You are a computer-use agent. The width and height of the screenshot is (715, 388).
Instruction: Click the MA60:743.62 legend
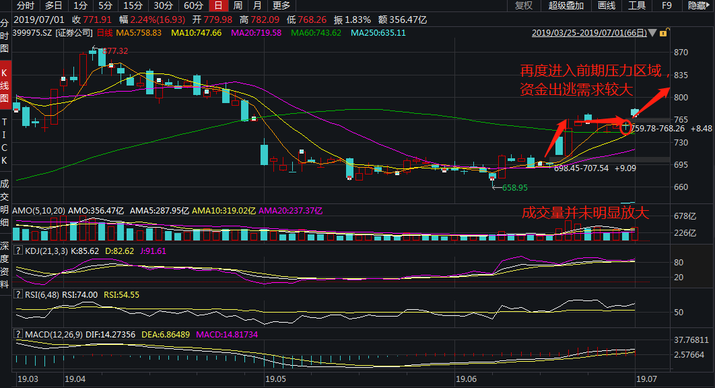click(x=316, y=33)
